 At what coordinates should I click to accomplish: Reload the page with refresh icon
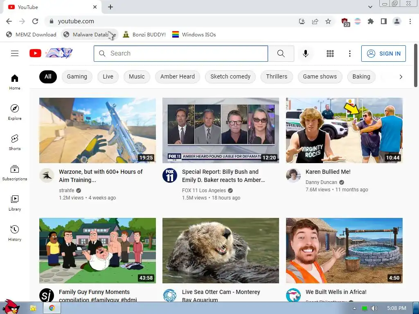35,21
